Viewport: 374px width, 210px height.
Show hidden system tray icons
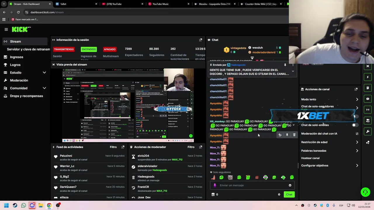coord(296,205)
